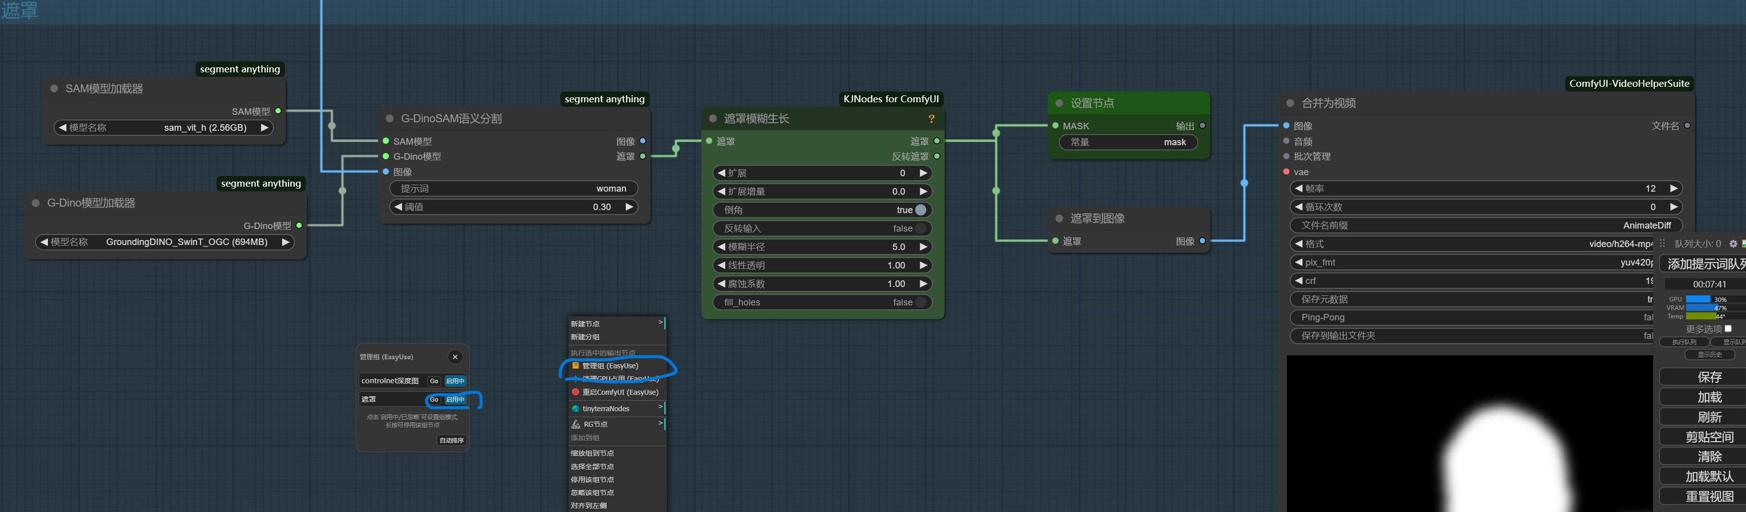Grab the queue panel drag handle dots
Viewport: 1746px width, 512px height.
coord(1662,244)
